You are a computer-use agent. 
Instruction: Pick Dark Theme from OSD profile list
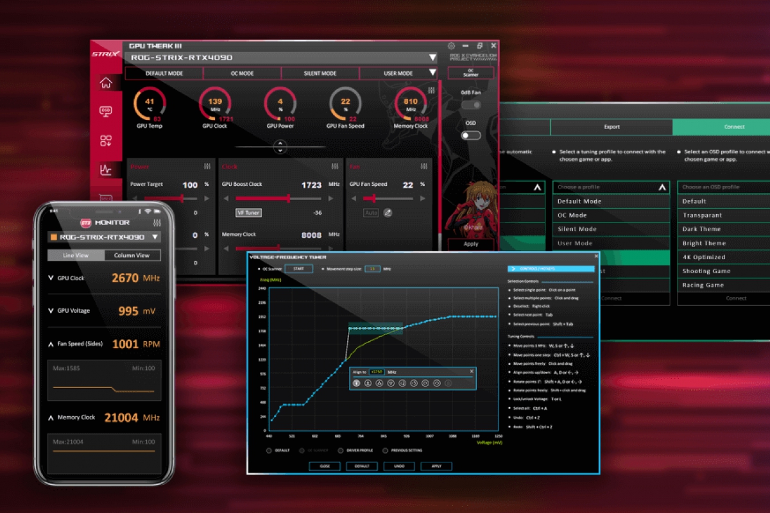click(724, 229)
